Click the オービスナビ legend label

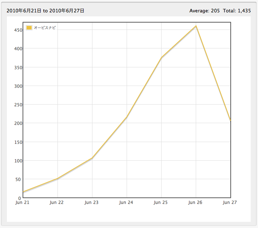45,28
